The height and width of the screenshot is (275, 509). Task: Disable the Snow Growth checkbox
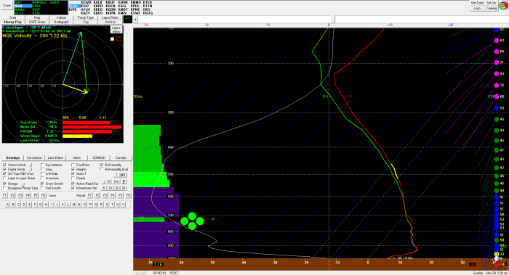(x=42, y=184)
